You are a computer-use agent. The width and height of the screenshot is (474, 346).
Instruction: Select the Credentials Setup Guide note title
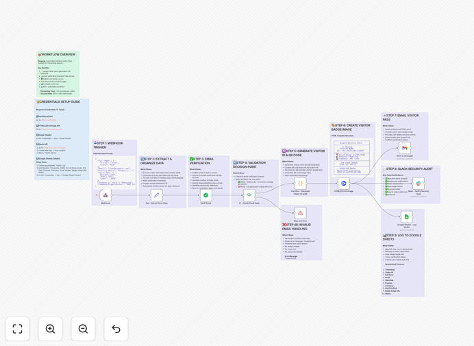point(58,101)
